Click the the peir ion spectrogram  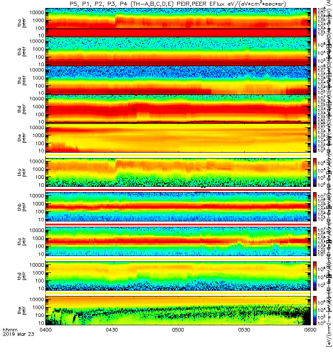tap(178, 311)
